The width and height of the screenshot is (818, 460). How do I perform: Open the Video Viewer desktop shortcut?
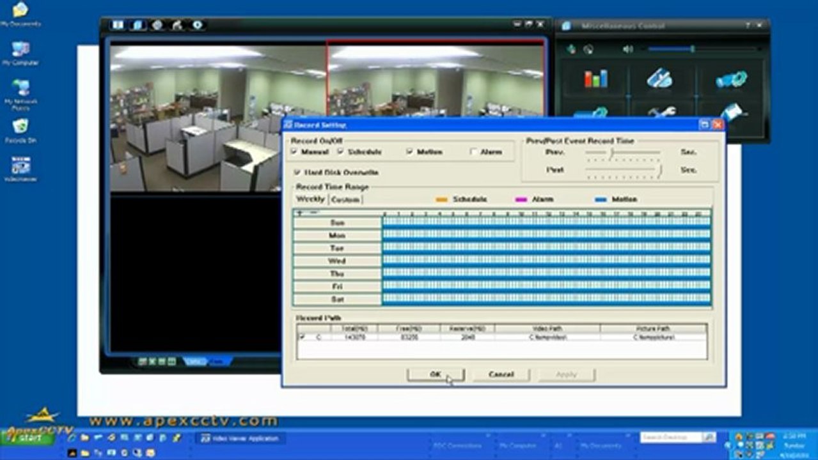coord(20,169)
